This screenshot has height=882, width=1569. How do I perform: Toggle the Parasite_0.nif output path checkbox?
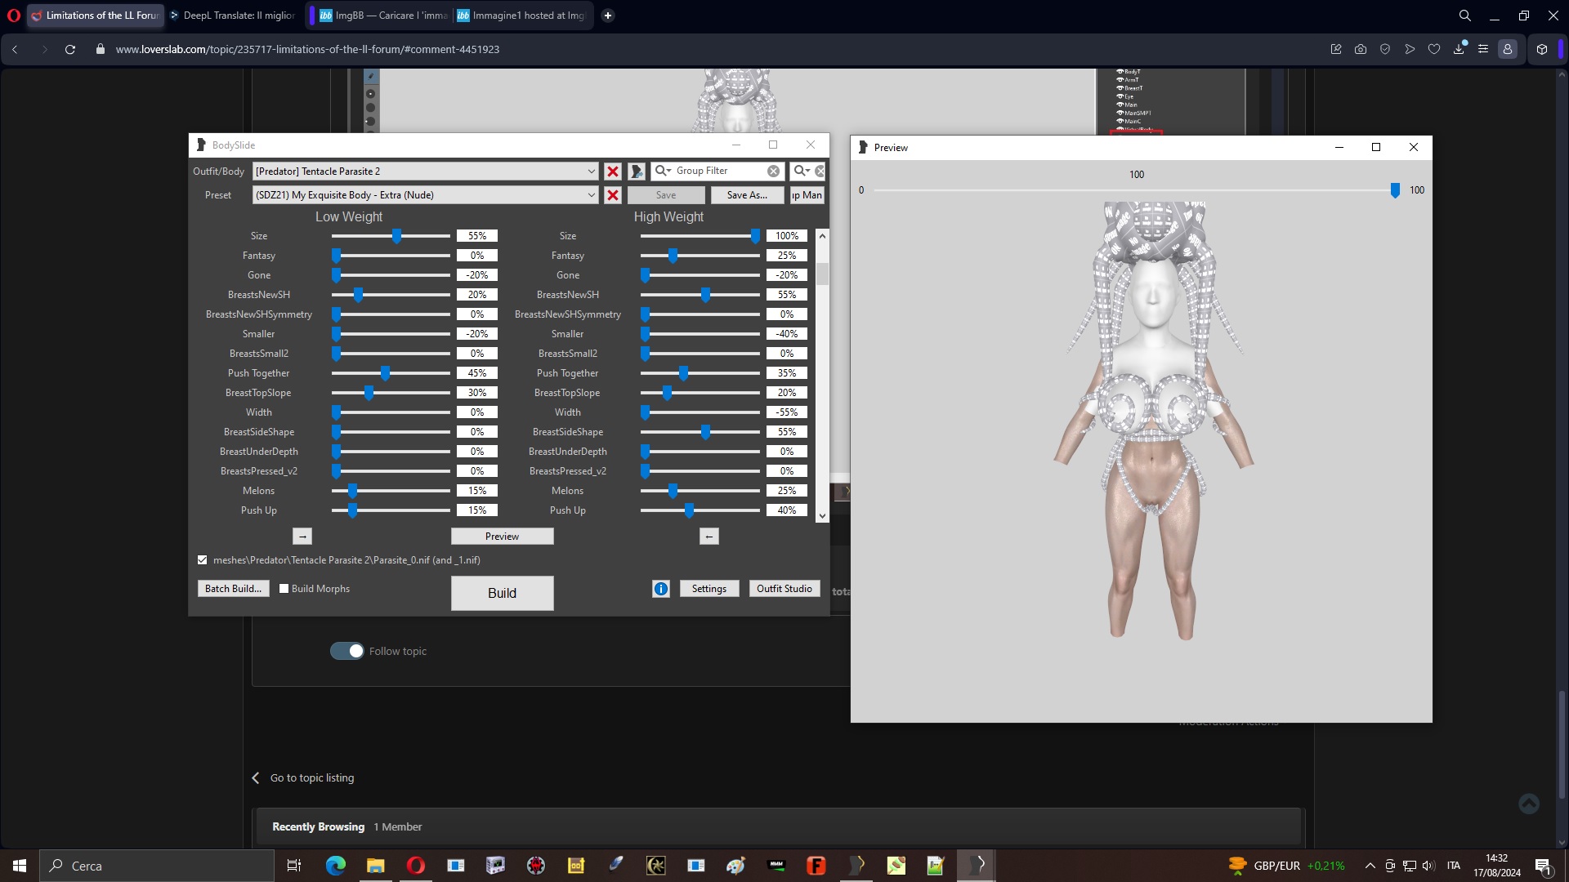tap(203, 560)
